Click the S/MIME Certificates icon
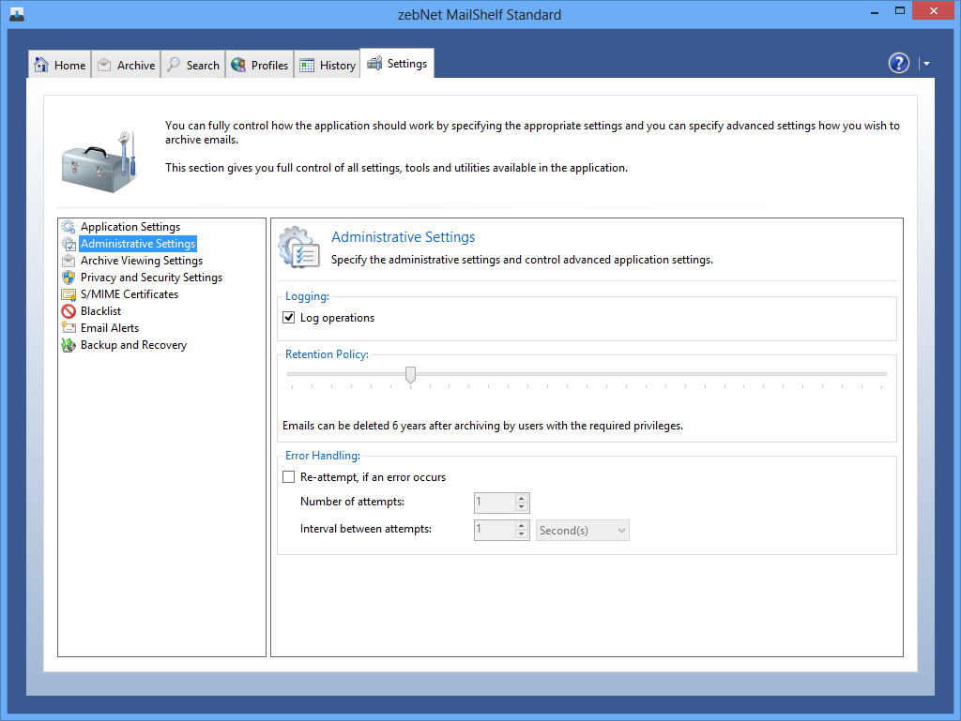Viewport: 961px width, 721px height. pyautogui.click(x=69, y=294)
